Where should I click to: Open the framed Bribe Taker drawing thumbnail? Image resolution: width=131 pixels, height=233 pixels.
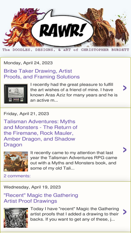16,94
